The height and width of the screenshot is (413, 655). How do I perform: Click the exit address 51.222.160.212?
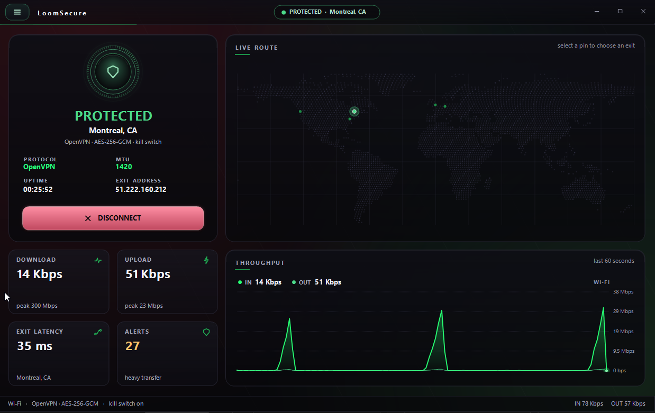coord(141,189)
